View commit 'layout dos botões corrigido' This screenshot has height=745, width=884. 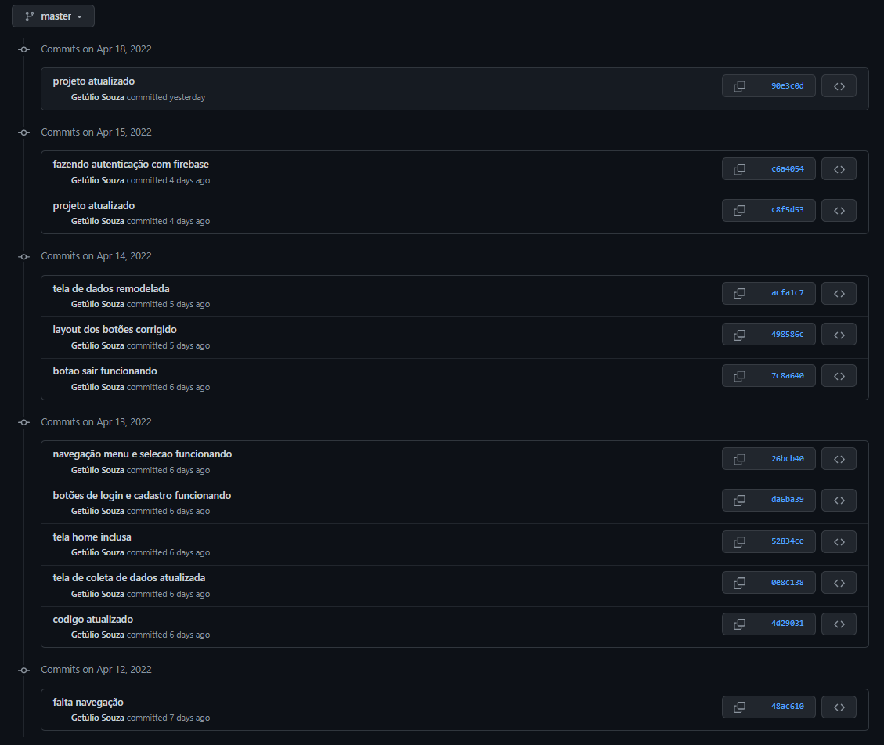(114, 329)
